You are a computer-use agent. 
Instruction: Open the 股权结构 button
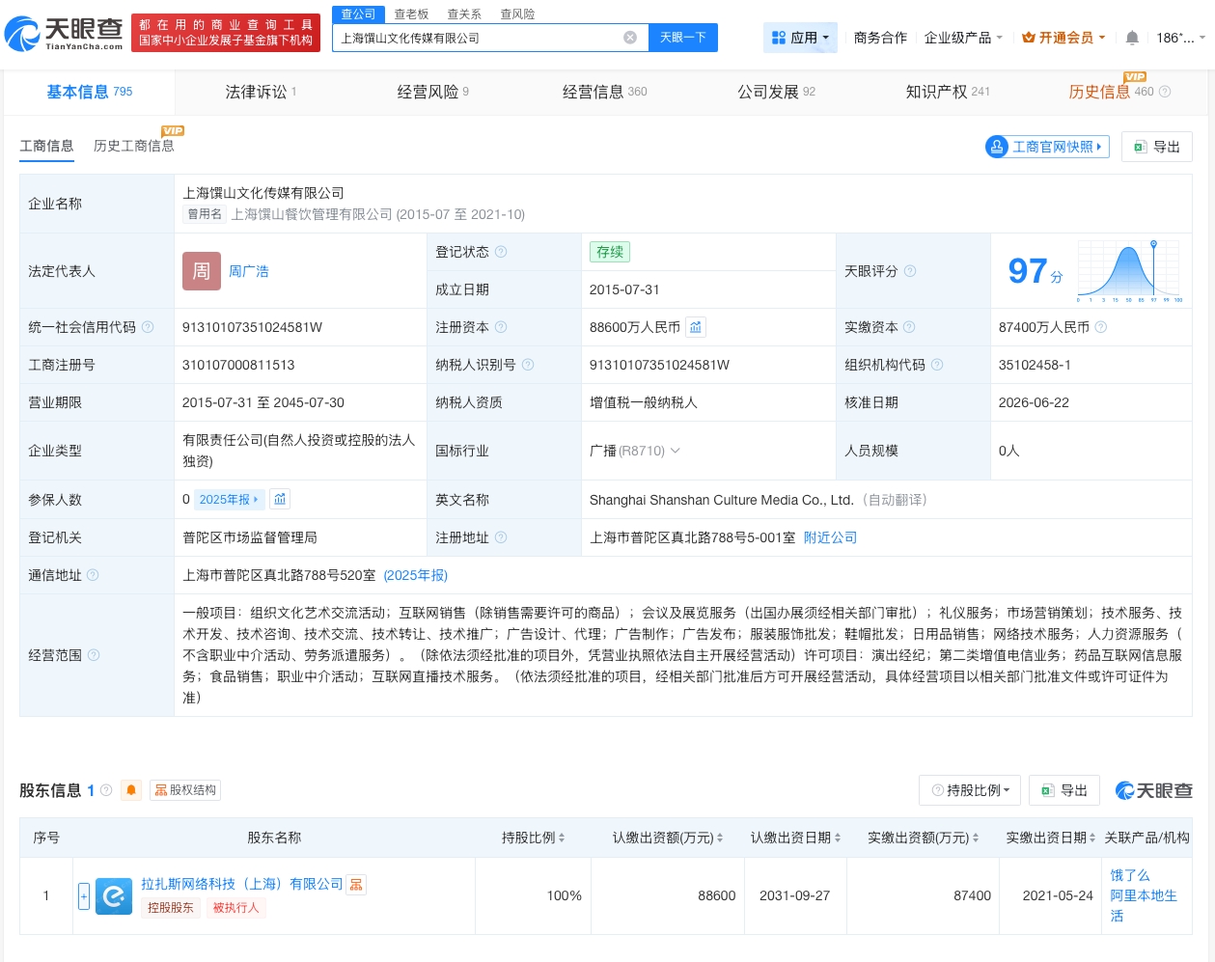185,790
